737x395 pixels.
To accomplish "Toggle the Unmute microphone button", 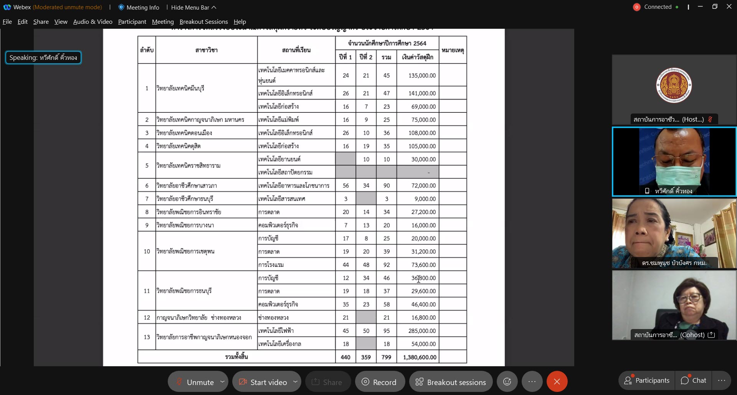I will coord(195,382).
